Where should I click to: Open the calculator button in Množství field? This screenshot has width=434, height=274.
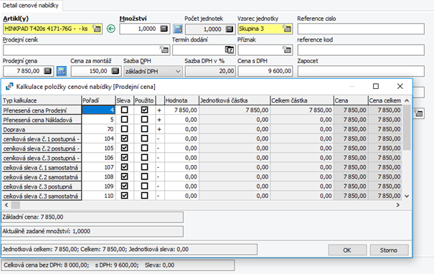point(164,29)
